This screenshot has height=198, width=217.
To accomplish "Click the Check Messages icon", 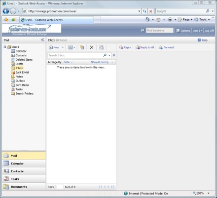I will click(x=102, y=47).
